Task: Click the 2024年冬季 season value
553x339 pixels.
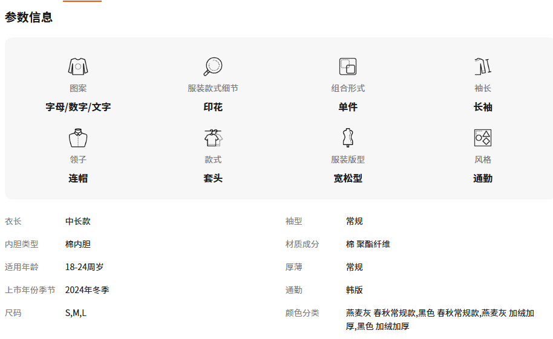Action: [87, 290]
